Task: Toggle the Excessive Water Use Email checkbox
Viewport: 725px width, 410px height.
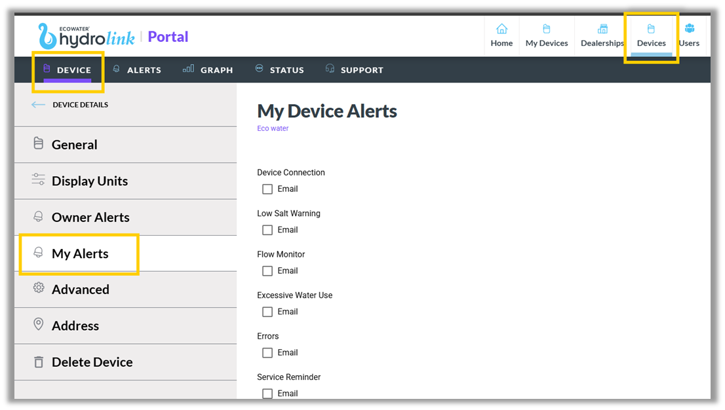Action: point(267,312)
